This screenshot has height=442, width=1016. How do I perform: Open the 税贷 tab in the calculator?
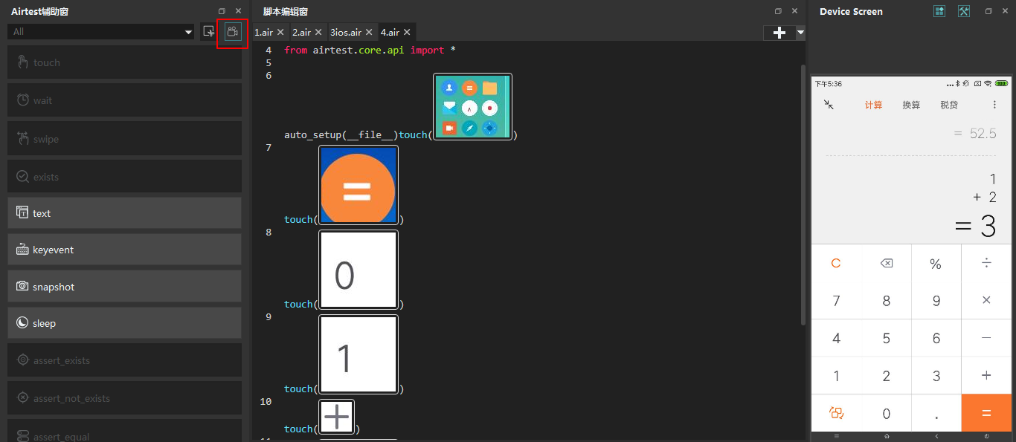point(949,105)
